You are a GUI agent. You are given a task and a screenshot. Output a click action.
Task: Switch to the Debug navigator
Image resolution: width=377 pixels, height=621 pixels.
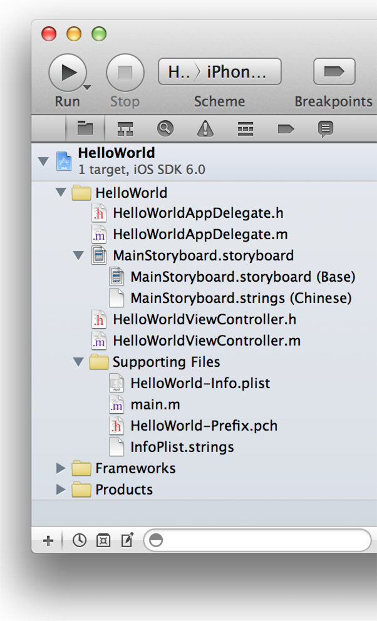[245, 128]
